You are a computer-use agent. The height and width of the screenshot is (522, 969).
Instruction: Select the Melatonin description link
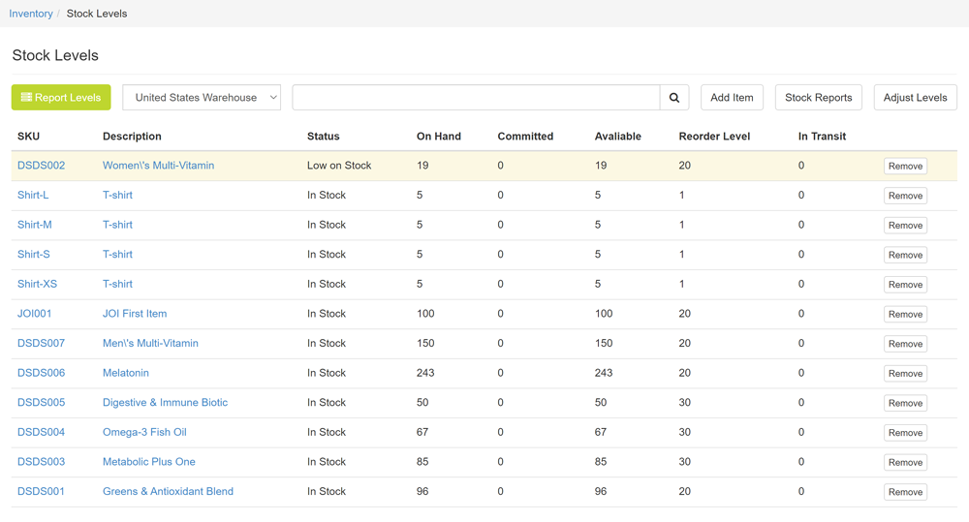(126, 373)
